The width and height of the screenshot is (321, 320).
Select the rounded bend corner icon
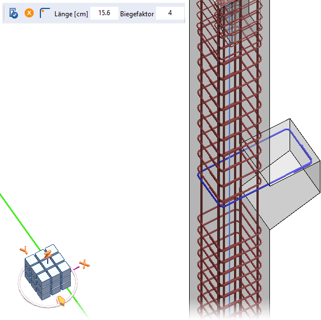[x=45, y=13]
